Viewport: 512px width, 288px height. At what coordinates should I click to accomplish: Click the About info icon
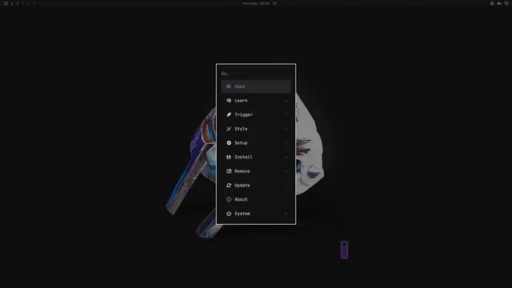point(229,199)
